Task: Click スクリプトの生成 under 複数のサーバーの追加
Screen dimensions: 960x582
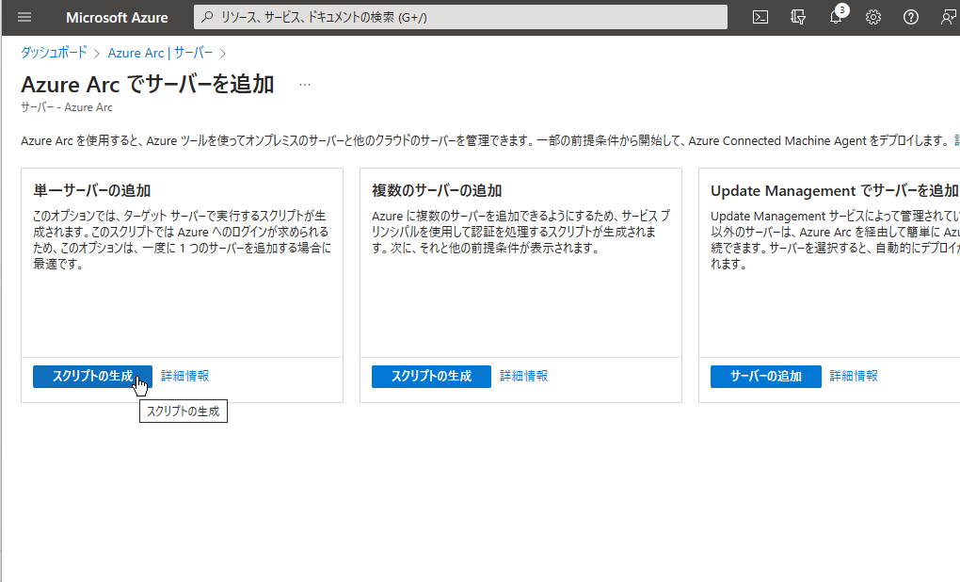Action: coord(431,376)
